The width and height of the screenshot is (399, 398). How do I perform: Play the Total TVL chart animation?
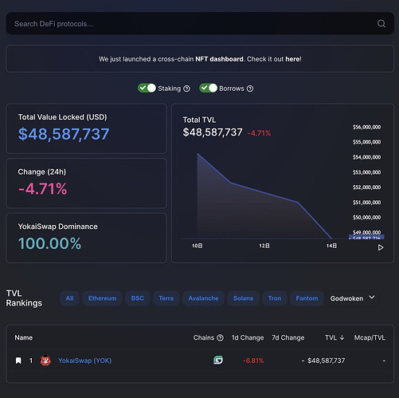pyautogui.click(x=381, y=247)
